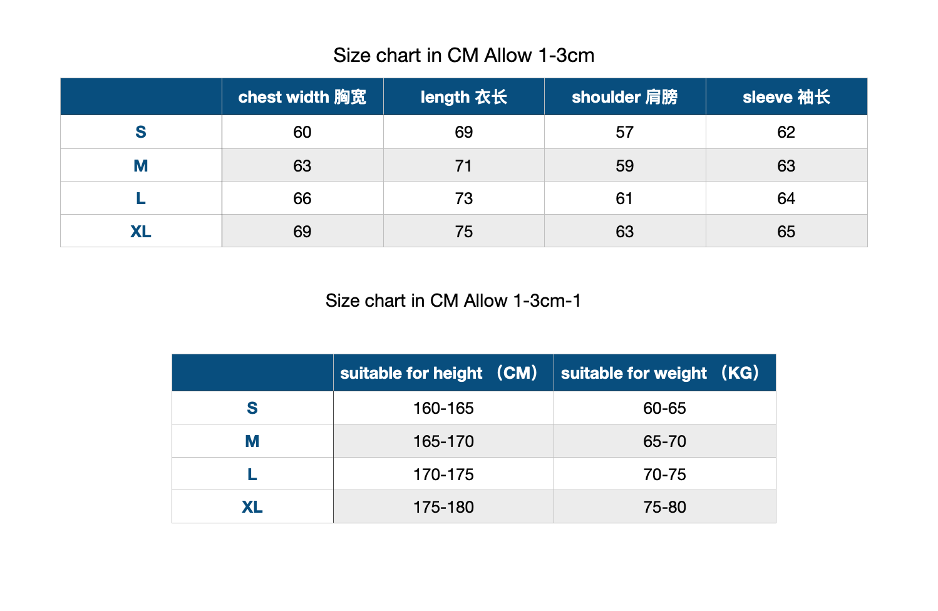
Task: Select the height range 170-175 for size L
Action: (x=443, y=475)
